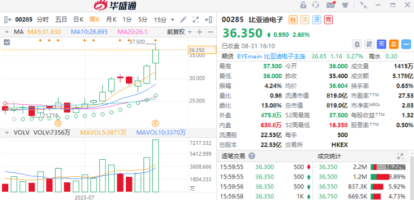The height and width of the screenshot is (200, 414).
Task: Click the help question mark beside 逐笔交易
Action: (252, 156)
